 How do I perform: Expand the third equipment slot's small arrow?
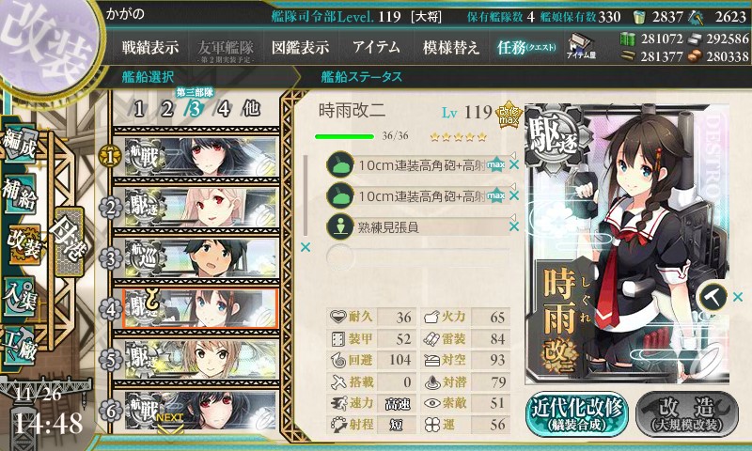coord(513,218)
